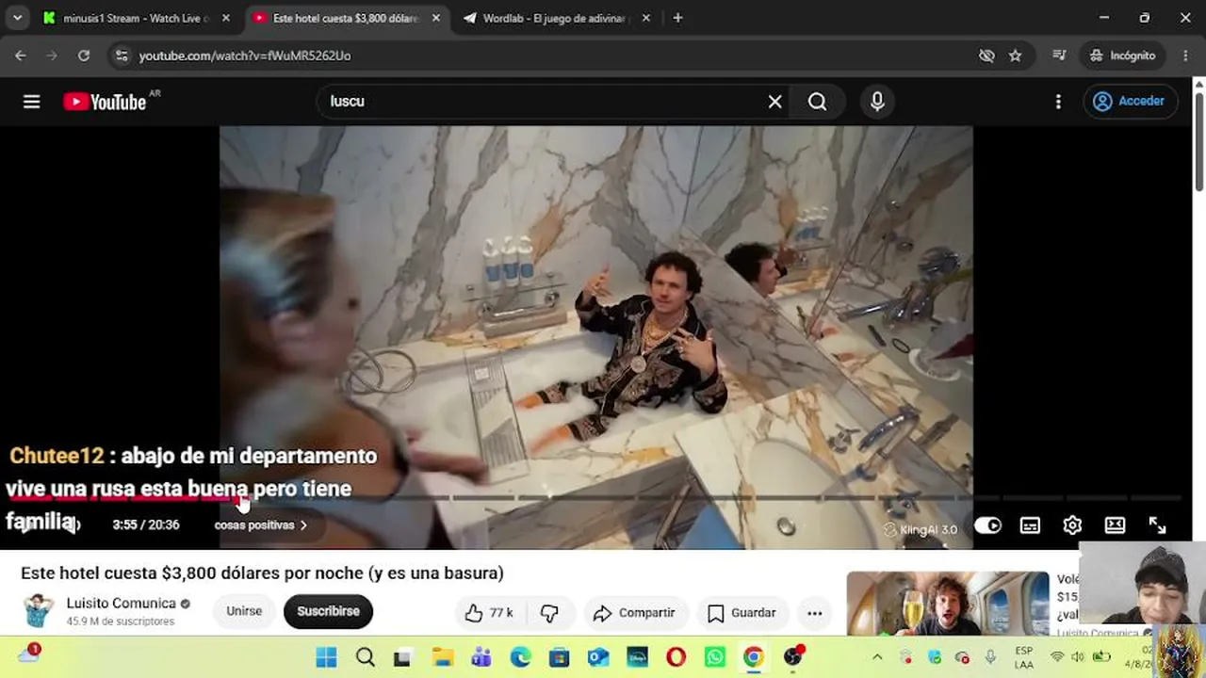
Task: Go back to the previous page
Action: pyautogui.click(x=21, y=56)
